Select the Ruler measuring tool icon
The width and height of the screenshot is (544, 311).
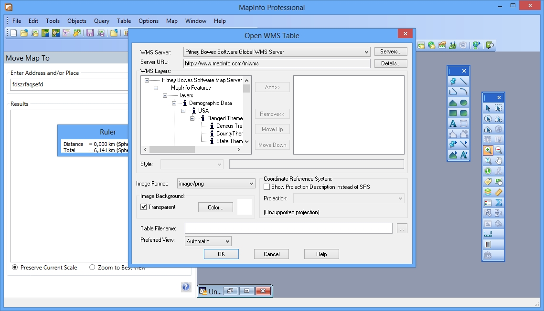499,192
